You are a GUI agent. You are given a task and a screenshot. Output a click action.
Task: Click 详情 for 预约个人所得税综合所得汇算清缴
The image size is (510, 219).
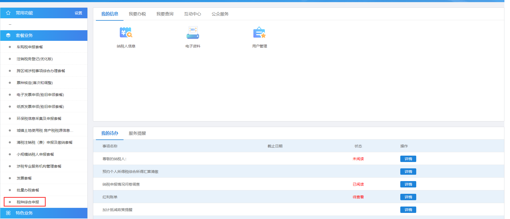pos(408,172)
